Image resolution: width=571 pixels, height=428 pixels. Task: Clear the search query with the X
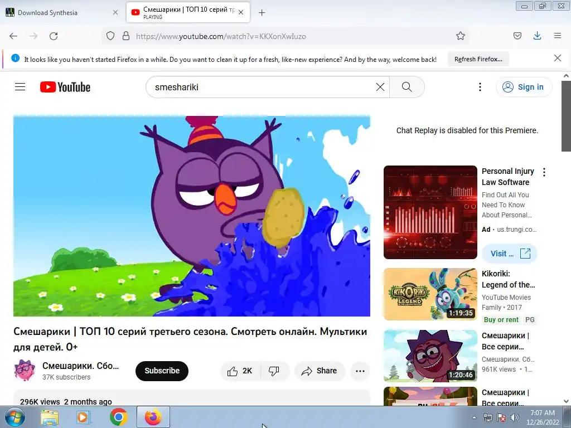(x=380, y=87)
